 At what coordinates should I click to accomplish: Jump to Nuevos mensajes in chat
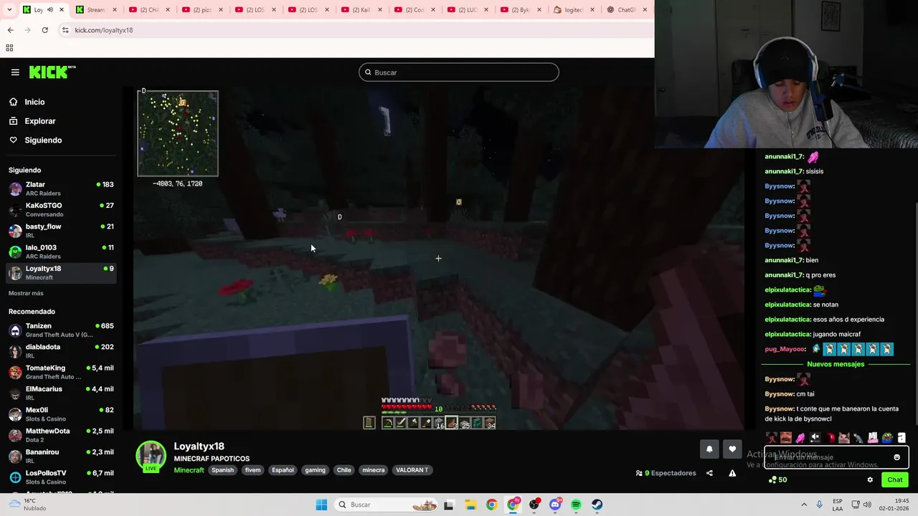click(836, 364)
